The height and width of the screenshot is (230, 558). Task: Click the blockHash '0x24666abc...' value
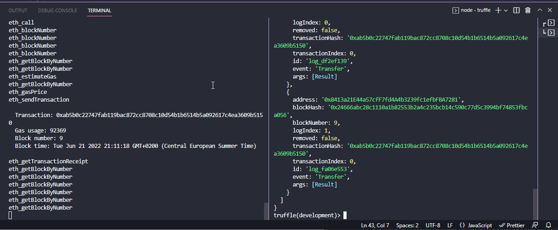[401, 111]
